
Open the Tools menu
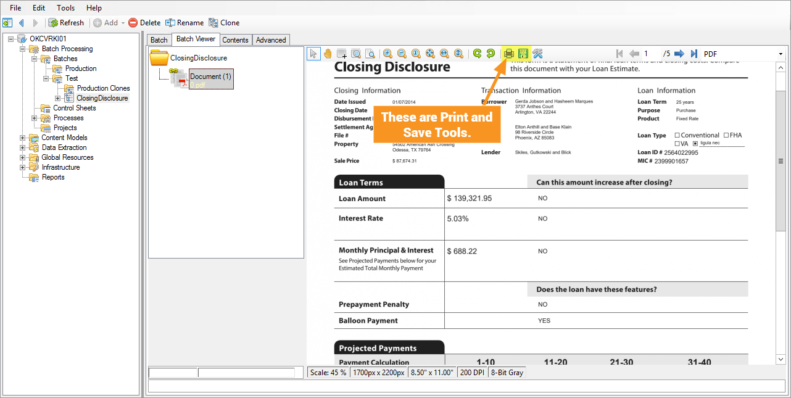pos(65,8)
